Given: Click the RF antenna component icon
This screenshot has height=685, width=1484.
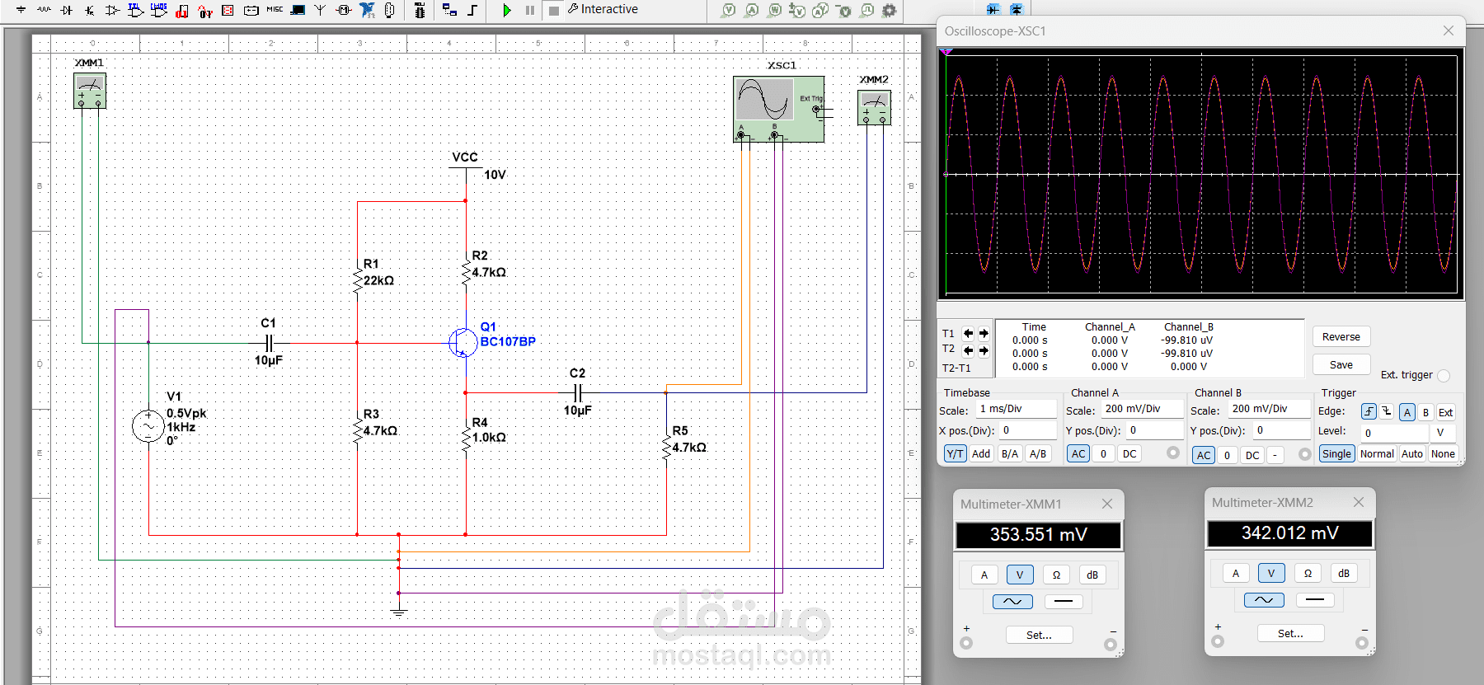Looking at the screenshot, I should (320, 10).
